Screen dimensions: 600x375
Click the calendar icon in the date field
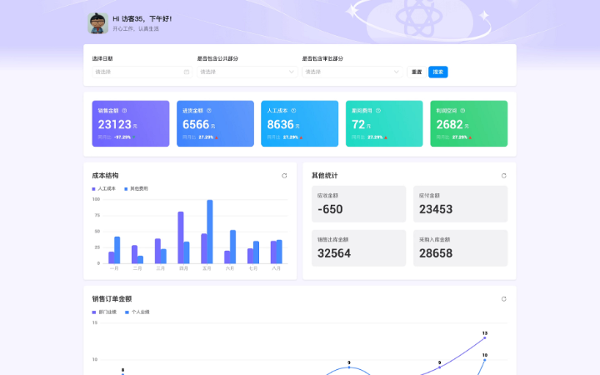187,72
